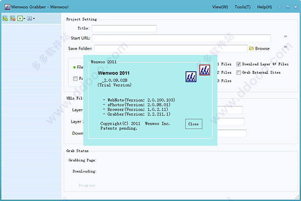Click the Down filter input field
Screen dimensions: 301x201
(231, 133)
